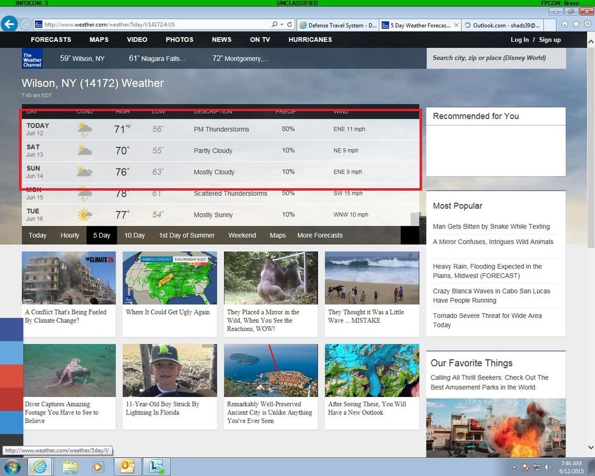The width and height of the screenshot is (595, 476).
Task: Open Crazy Blanca Waves article link
Action: [x=492, y=296]
